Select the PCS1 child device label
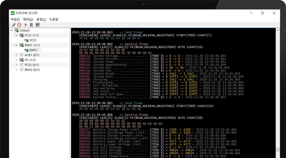The image size is (286, 158). click(x=33, y=40)
